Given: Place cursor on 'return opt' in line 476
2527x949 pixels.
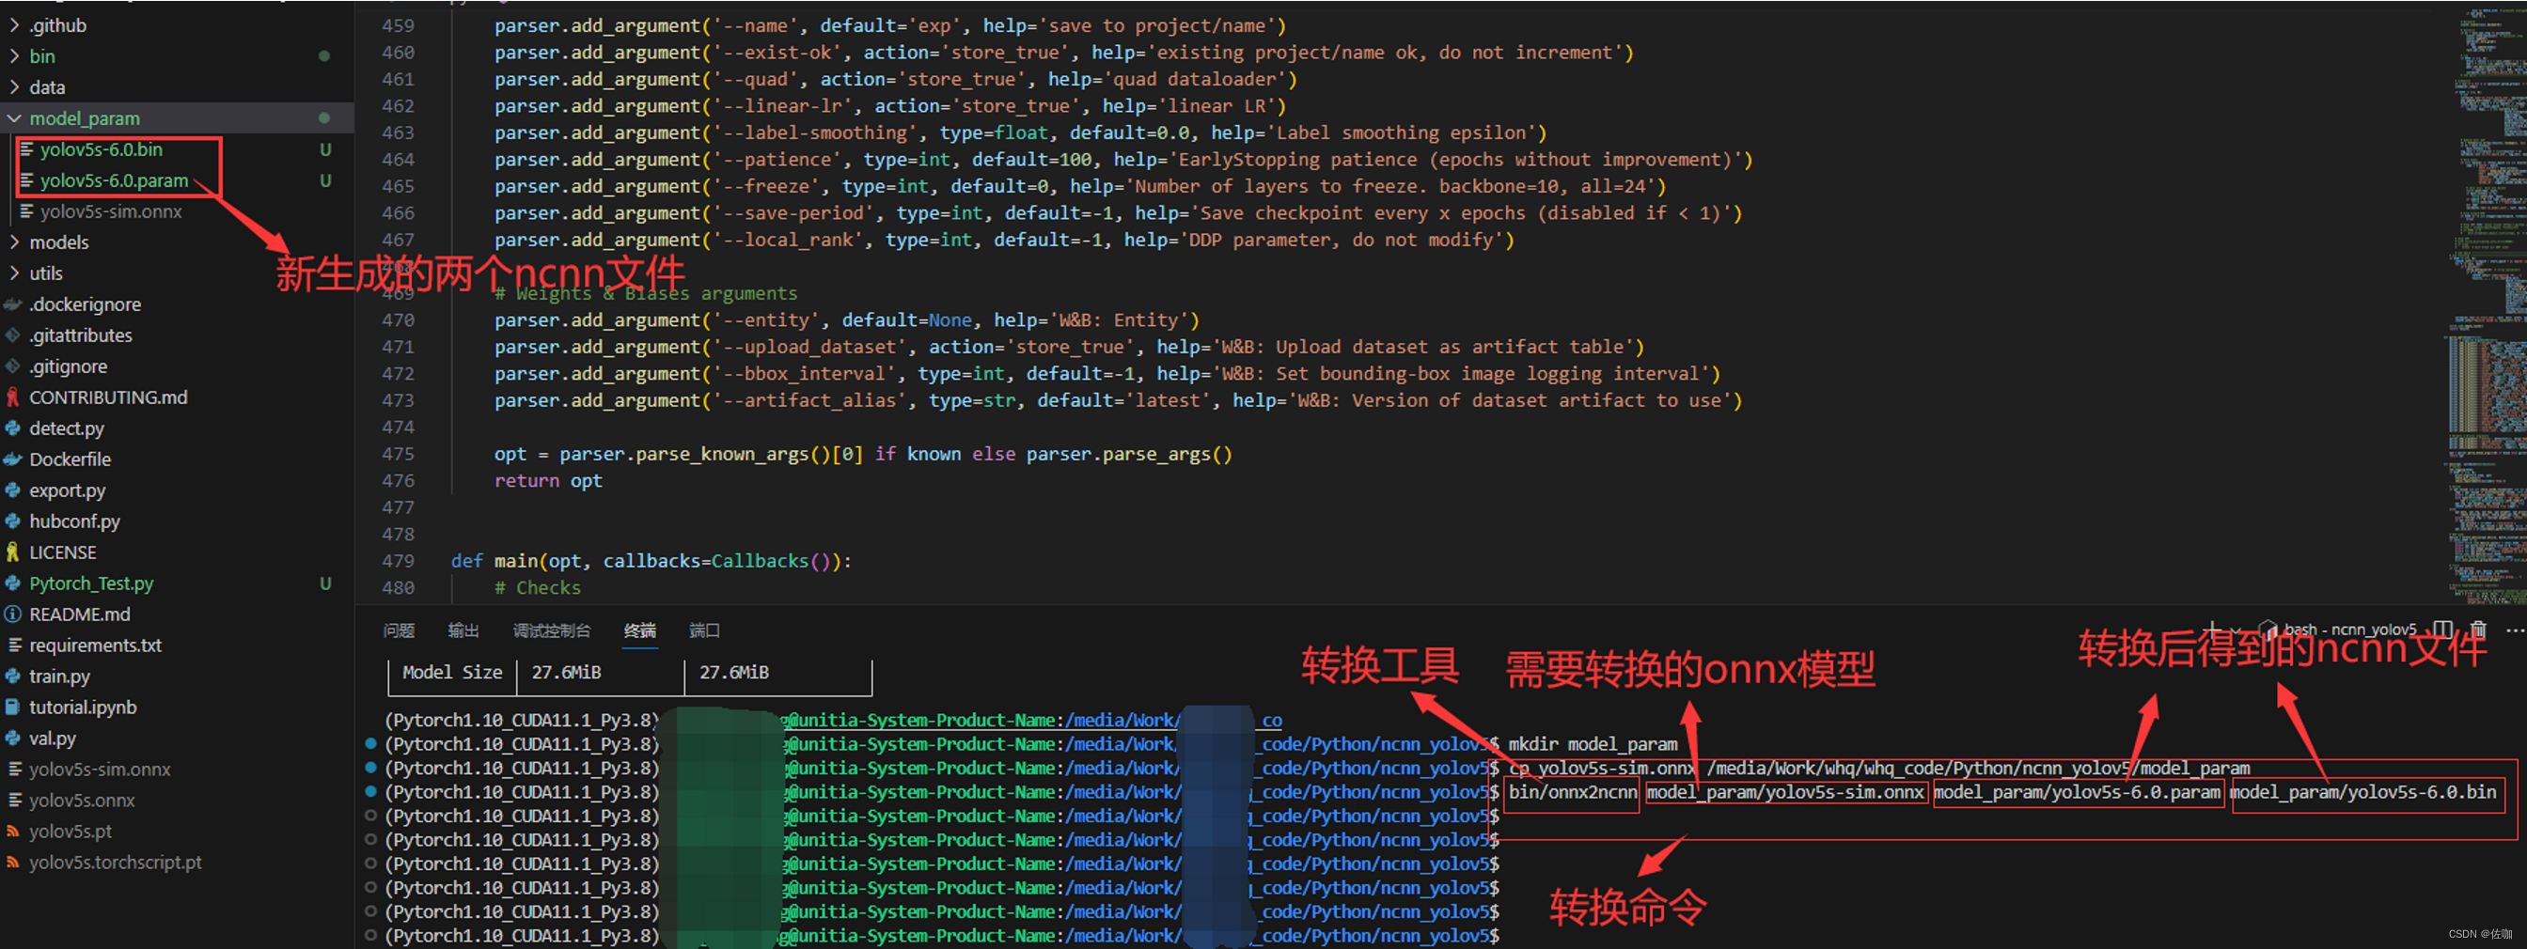Looking at the screenshot, I should (548, 480).
